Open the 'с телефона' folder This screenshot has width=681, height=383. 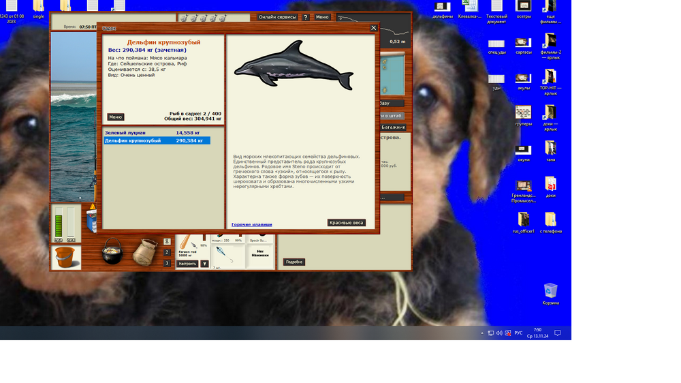tap(550, 223)
